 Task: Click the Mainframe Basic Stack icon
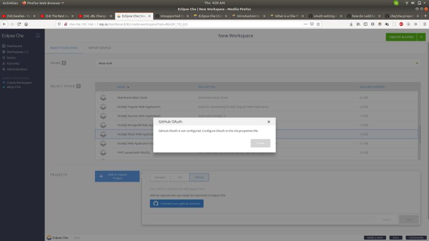[103, 97]
